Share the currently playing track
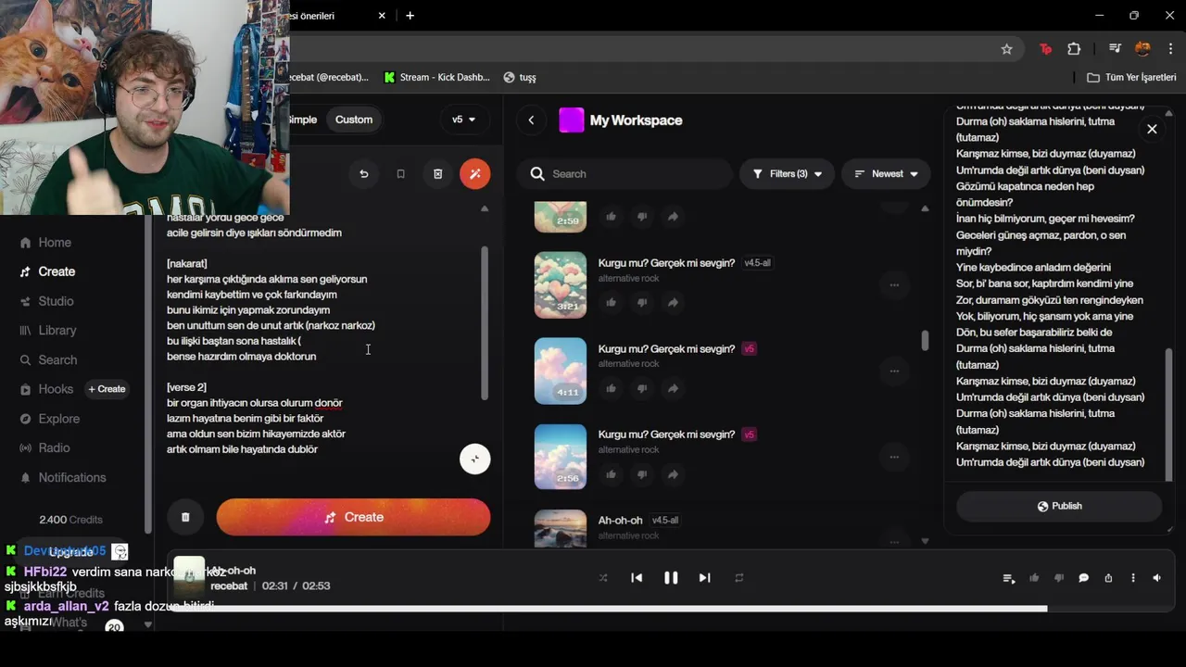Image resolution: width=1186 pixels, height=667 pixels. (1108, 578)
